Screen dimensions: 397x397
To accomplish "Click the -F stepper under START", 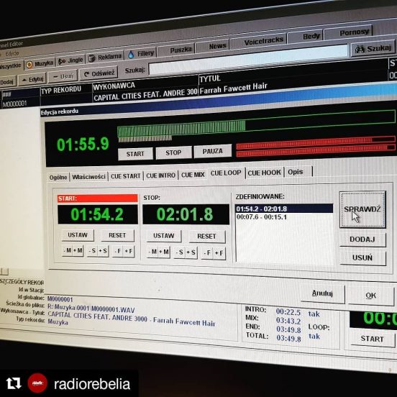I will 118,252.
